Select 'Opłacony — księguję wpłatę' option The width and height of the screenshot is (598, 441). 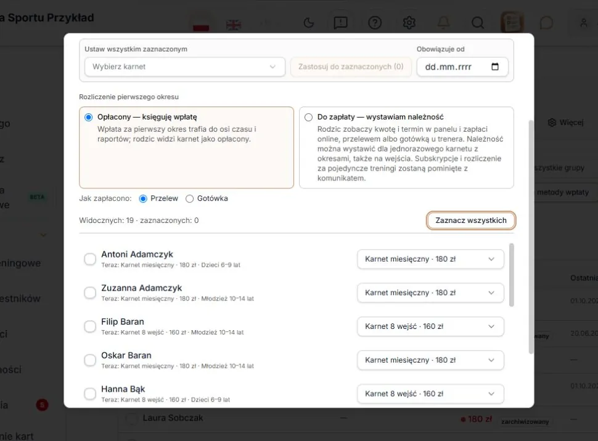click(186, 147)
